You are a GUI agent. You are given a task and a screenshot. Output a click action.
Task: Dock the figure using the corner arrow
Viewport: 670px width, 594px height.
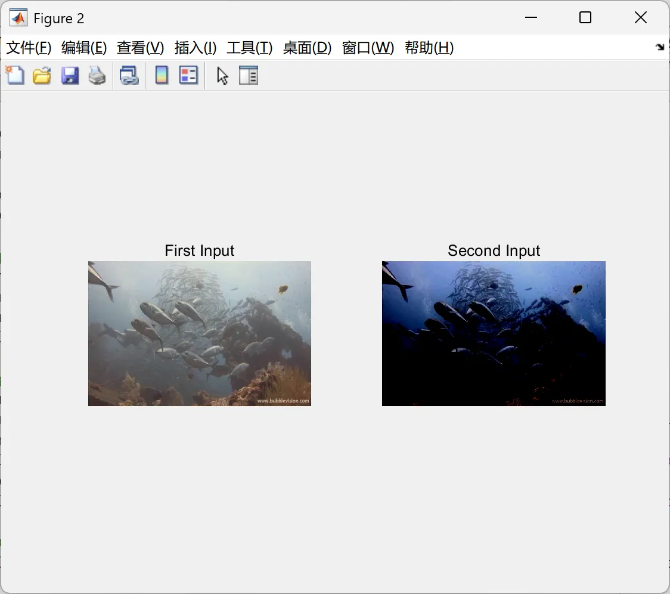[x=660, y=47]
